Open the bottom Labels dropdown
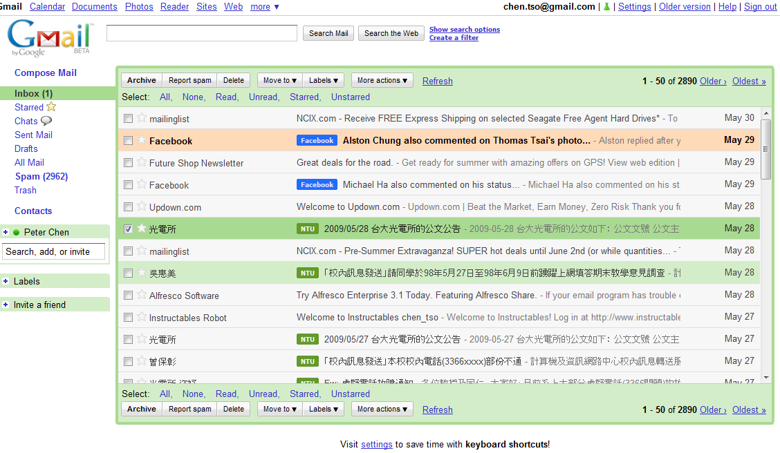 pos(324,409)
